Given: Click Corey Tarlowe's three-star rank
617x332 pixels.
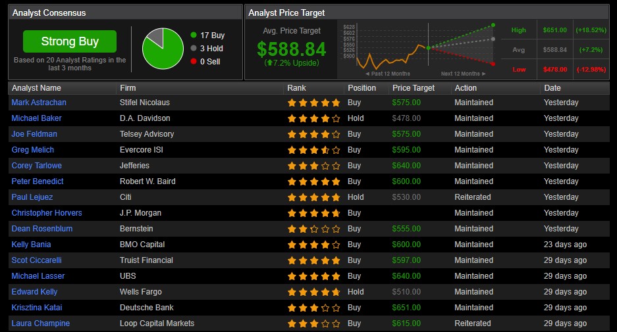Looking at the screenshot, I should 313,166.
